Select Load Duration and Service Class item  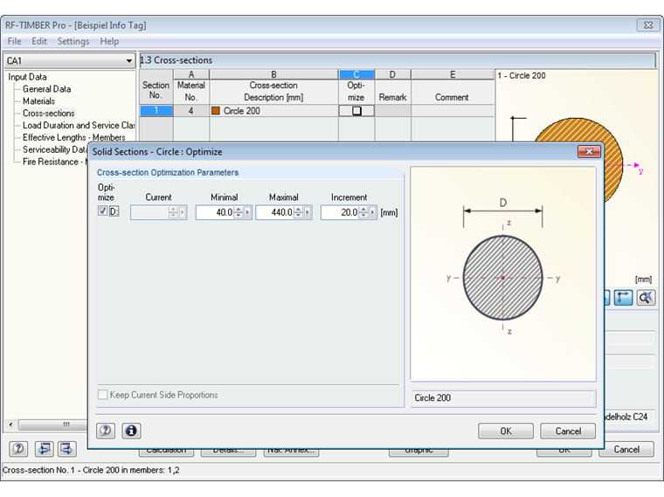click(79, 125)
